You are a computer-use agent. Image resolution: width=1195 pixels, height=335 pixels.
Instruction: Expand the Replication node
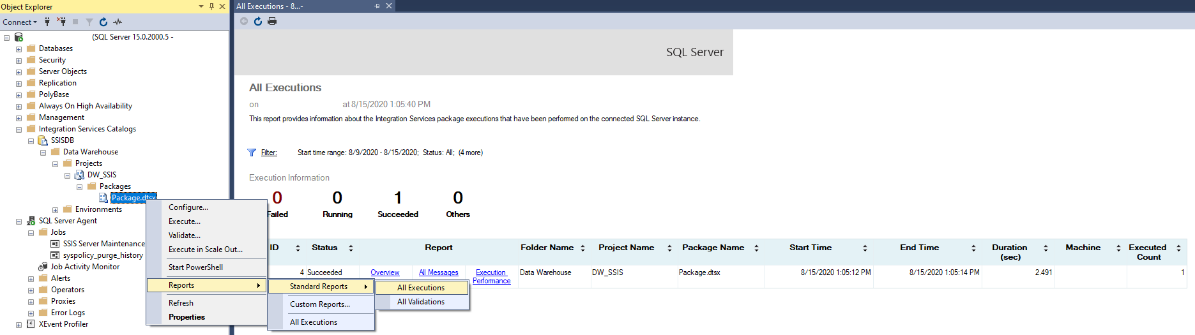click(x=19, y=84)
